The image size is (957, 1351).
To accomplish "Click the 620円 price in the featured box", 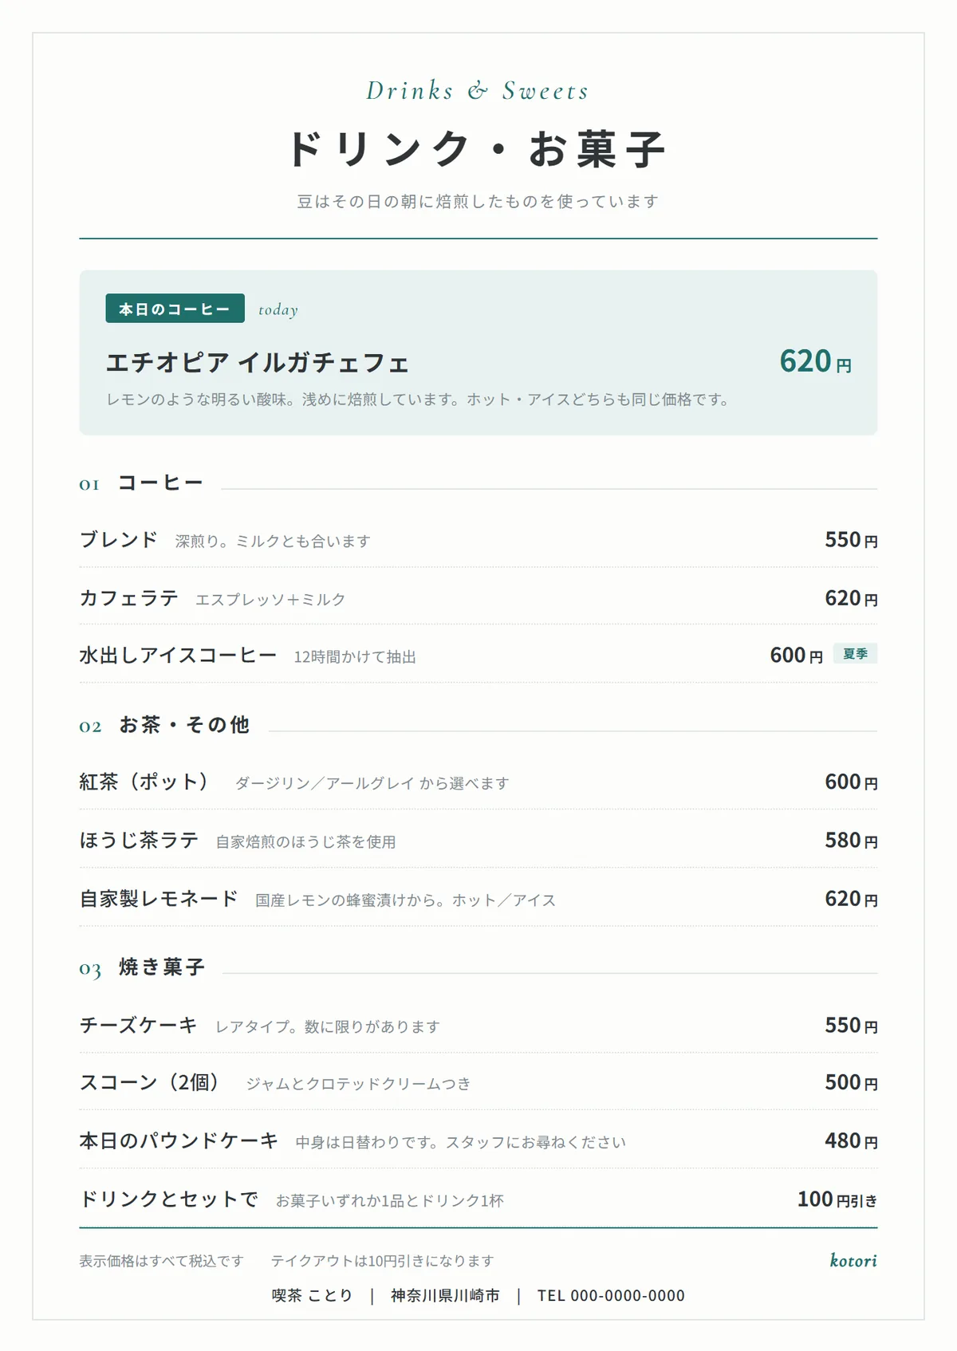I will [815, 361].
